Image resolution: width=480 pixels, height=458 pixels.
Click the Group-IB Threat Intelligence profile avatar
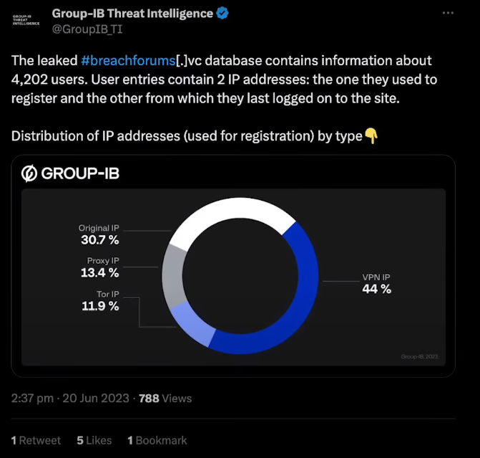tap(26, 20)
